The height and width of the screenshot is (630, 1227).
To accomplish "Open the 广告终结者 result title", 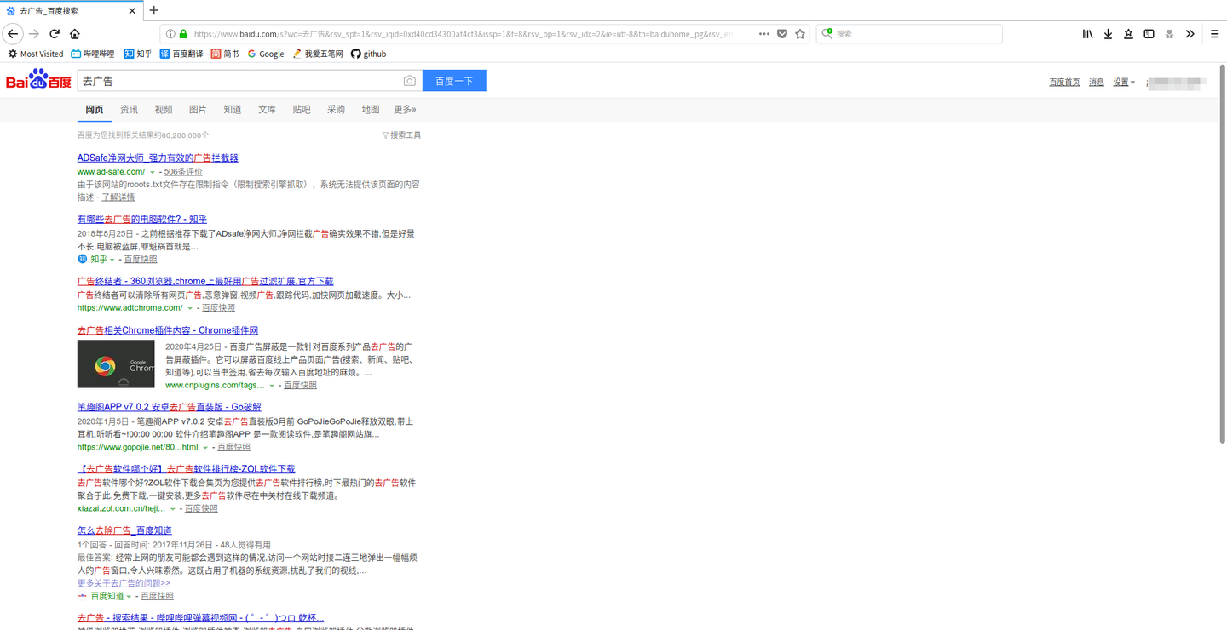I will (x=205, y=281).
